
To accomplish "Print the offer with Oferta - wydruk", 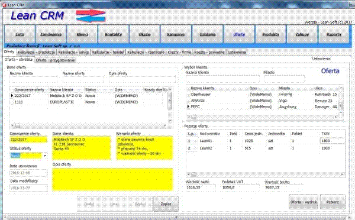I will pos(304,202).
